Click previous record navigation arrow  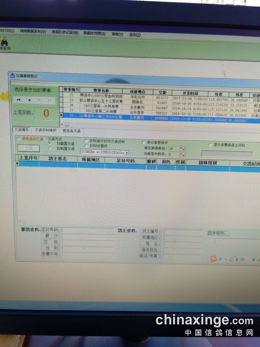pos(29,100)
